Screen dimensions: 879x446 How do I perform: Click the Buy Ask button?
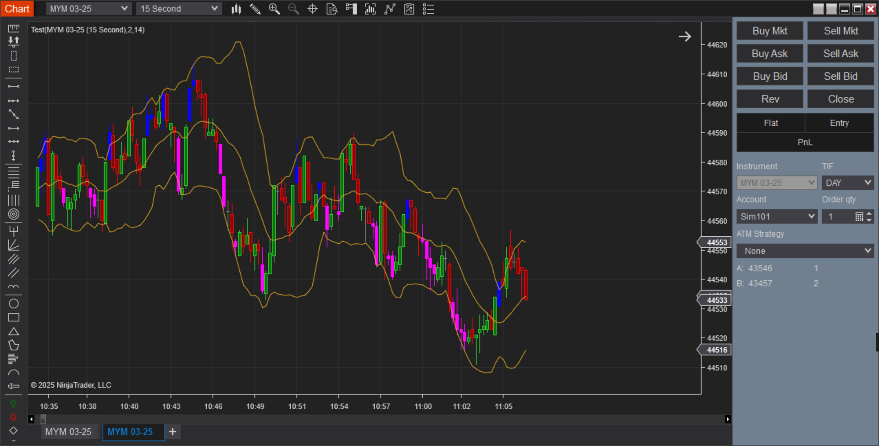click(x=770, y=54)
